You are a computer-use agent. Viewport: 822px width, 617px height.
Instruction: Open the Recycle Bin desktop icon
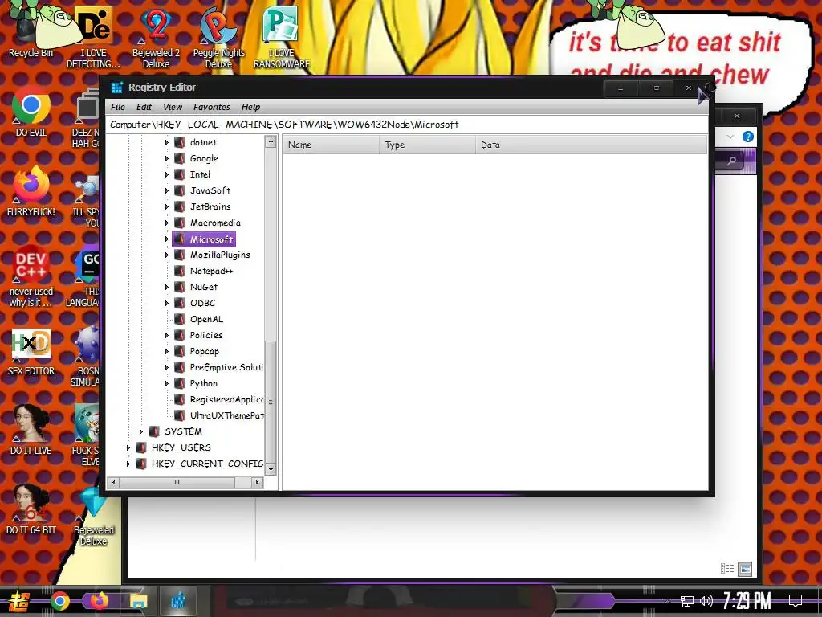pos(31,31)
